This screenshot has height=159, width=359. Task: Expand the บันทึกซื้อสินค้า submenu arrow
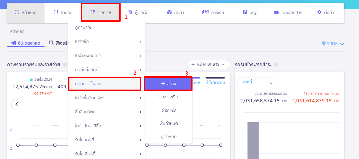pyautogui.click(x=141, y=70)
